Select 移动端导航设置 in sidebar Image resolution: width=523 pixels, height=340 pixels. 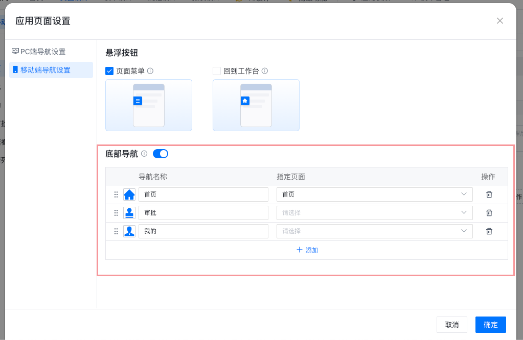tap(46, 70)
